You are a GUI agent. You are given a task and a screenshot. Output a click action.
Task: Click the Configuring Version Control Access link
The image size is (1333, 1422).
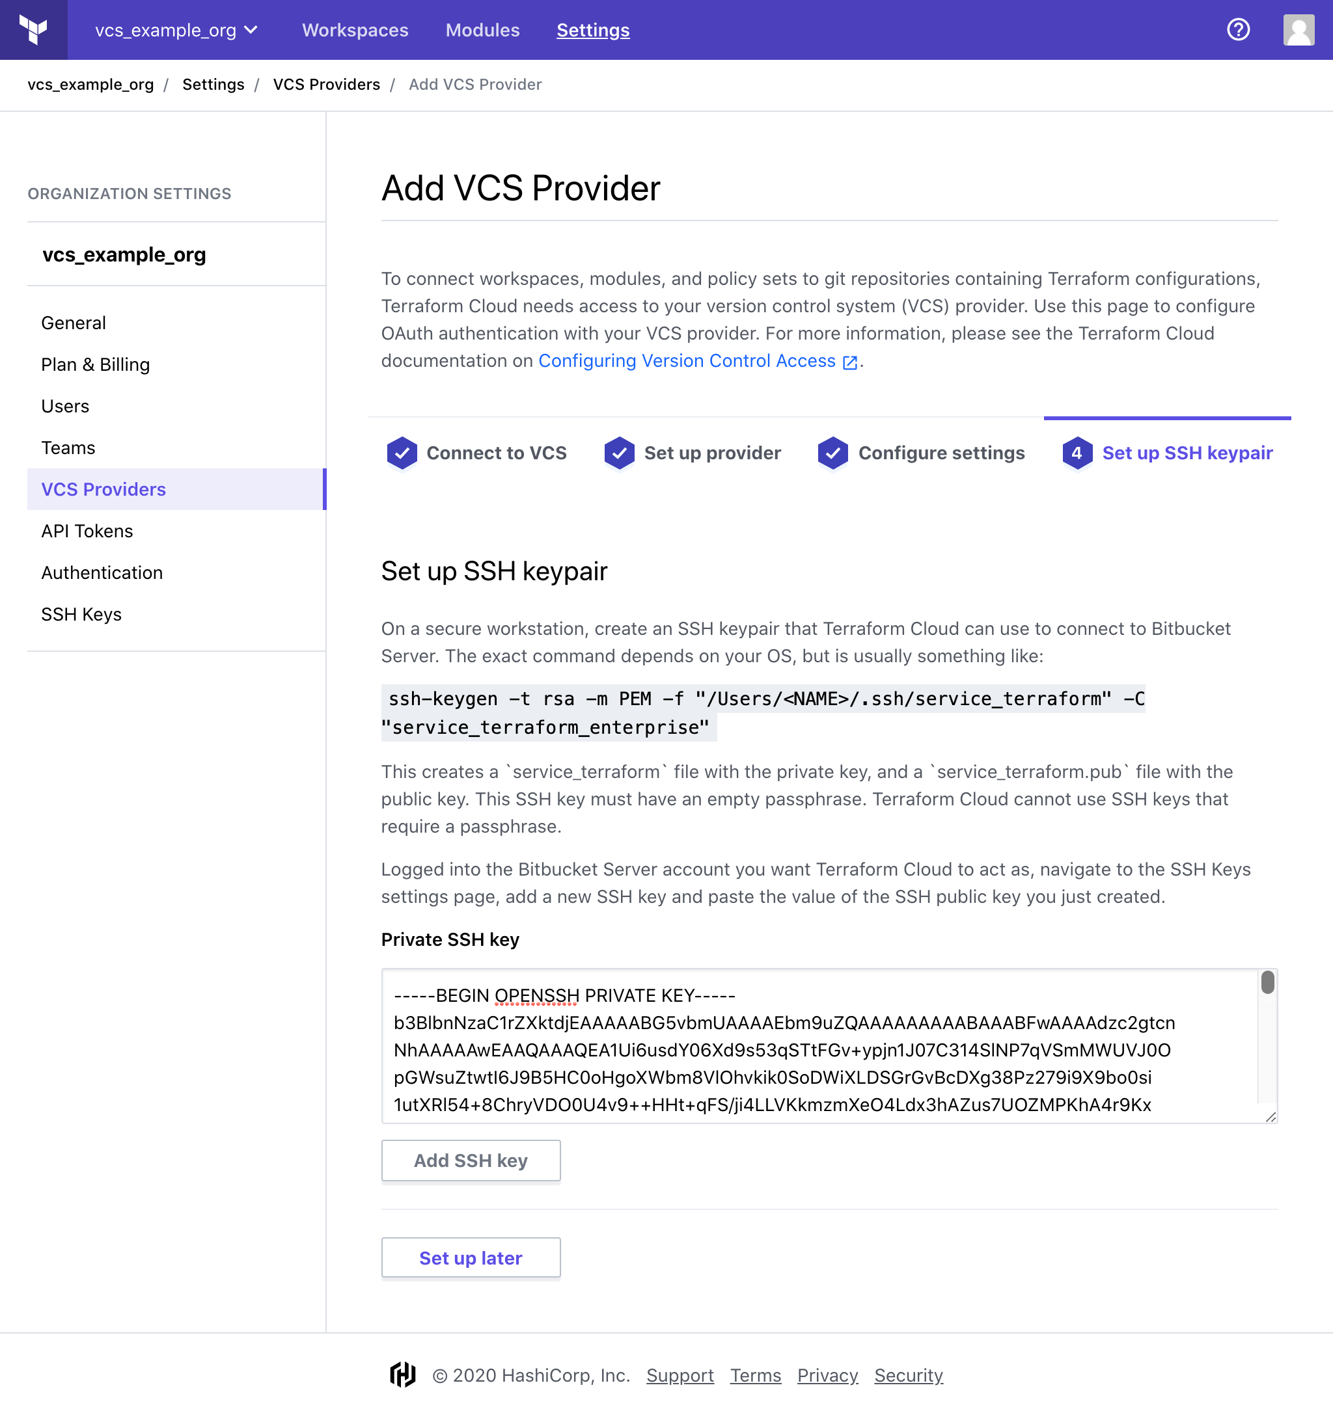pyautogui.click(x=687, y=360)
